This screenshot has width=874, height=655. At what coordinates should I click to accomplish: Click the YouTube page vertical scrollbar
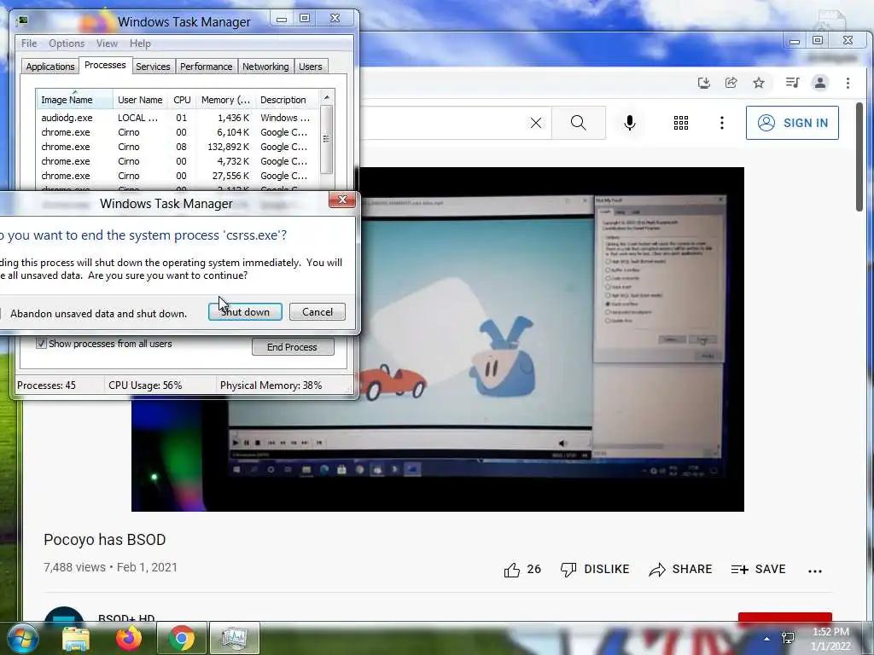tap(859, 157)
